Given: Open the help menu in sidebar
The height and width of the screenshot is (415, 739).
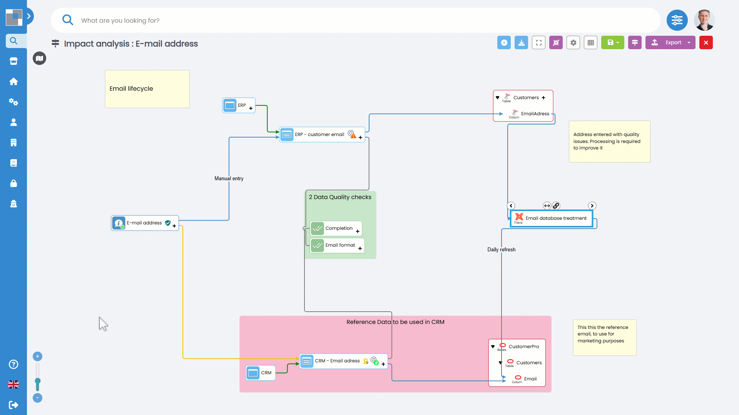Looking at the screenshot, I should [13, 364].
